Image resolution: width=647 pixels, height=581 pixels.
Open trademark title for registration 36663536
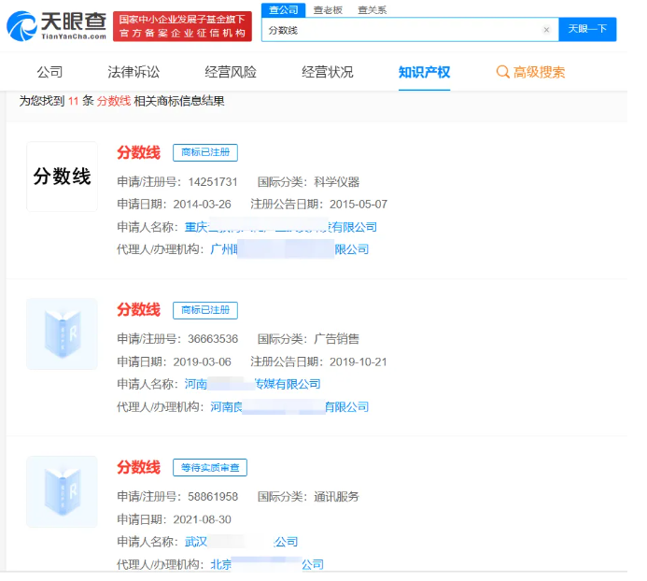coord(138,310)
